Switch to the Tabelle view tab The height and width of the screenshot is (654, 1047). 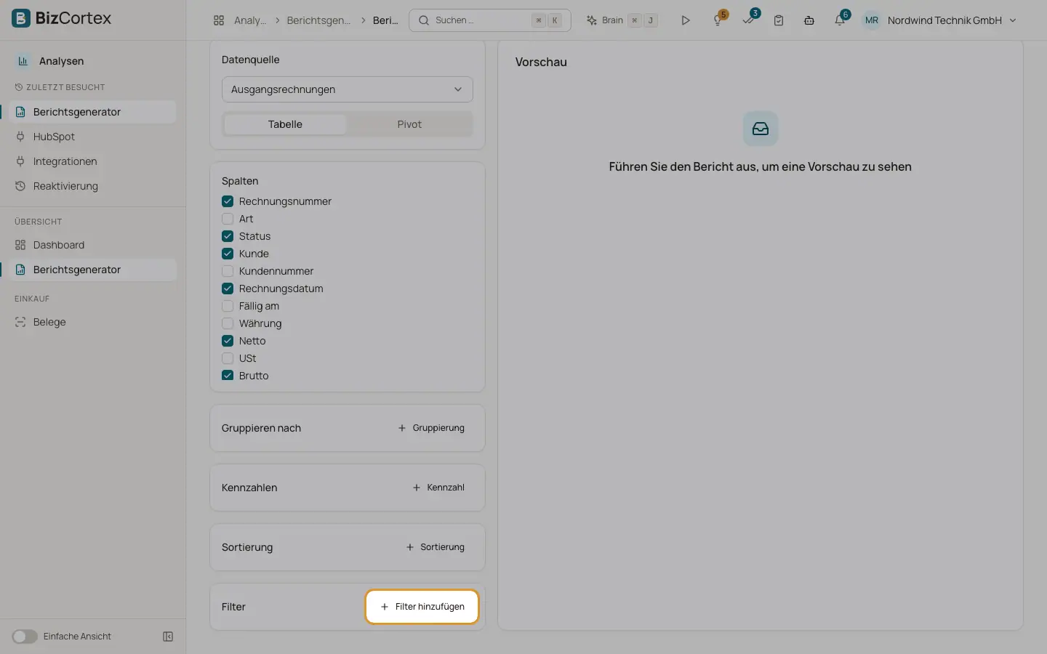(285, 124)
